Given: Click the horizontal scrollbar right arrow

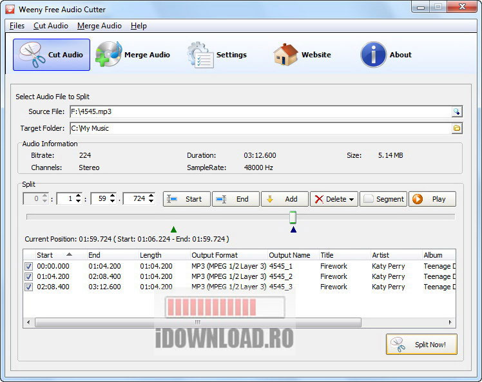Looking at the screenshot, I should click(450, 322).
